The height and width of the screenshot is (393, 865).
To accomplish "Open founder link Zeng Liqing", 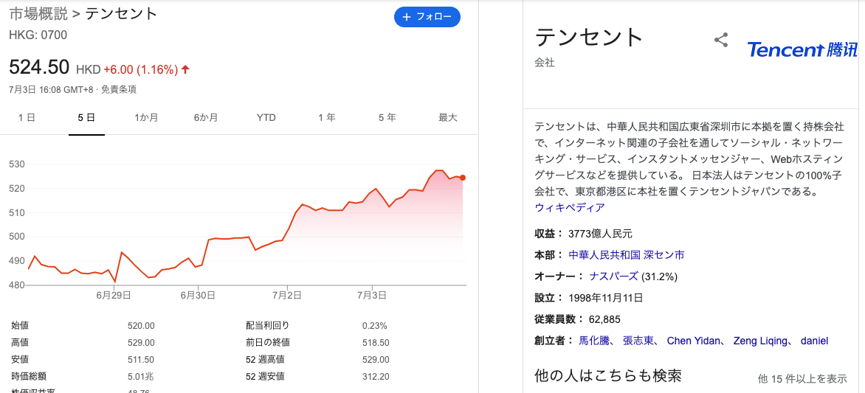I will click(x=760, y=341).
